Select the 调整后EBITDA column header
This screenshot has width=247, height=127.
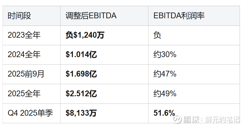coord(91,16)
